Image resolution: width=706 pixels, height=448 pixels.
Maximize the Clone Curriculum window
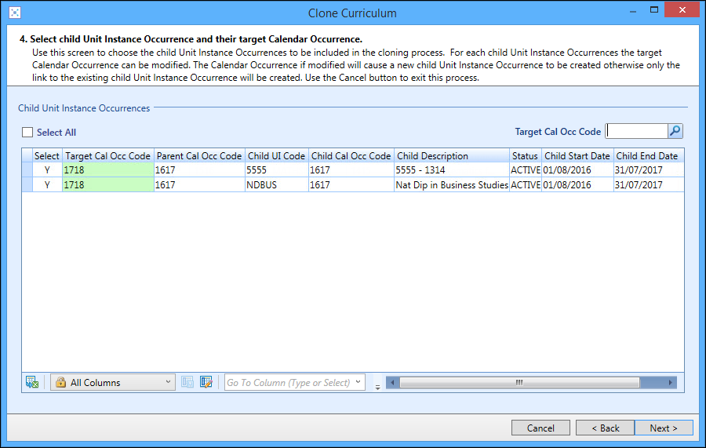(654, 9)
